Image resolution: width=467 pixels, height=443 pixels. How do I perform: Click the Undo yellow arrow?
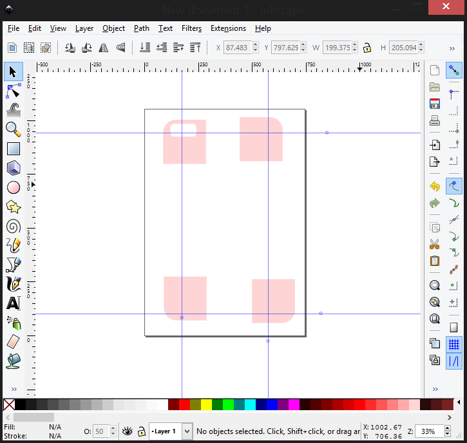click(435, 187)
